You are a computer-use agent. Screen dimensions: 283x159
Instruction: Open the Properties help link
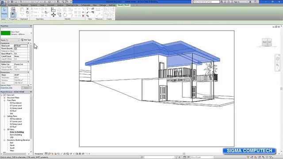pyautogui.click(x=6, y=87)
